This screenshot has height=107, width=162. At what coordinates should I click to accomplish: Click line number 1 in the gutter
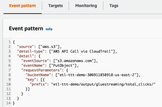9,42
